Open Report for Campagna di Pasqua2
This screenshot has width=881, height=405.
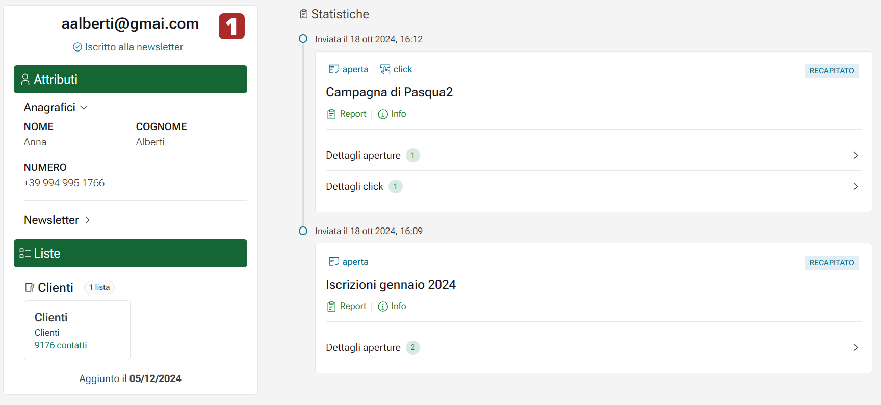(347, 114)
